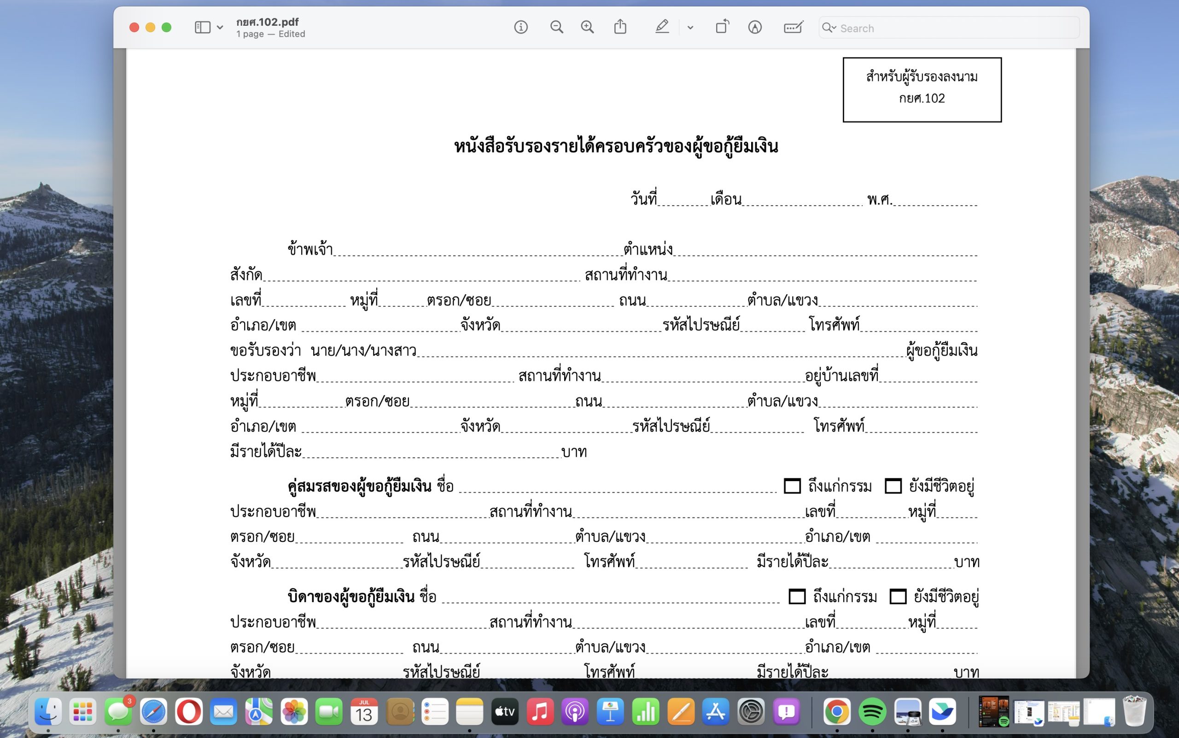Zoom out the PDF page
Image resolution: width=1179 pixels, height=738 pixels.
(x=556, y=27)
